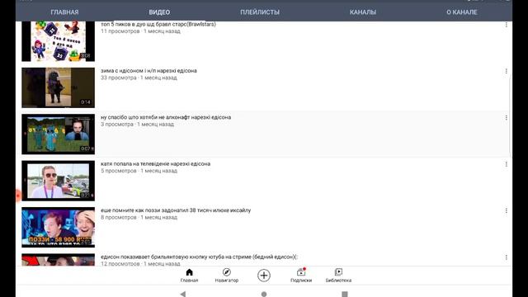Click title 'катя попала на телевідение нарезкі едісона'

point(156,163)
